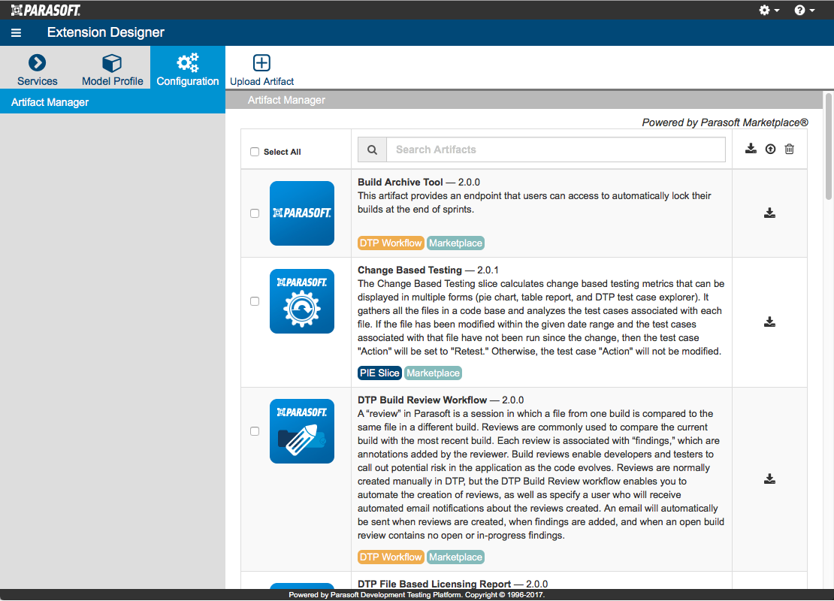
Task: Click Powered by Parasoft Marketplace text
Action: pyautogui.click(x=725, y=123)
